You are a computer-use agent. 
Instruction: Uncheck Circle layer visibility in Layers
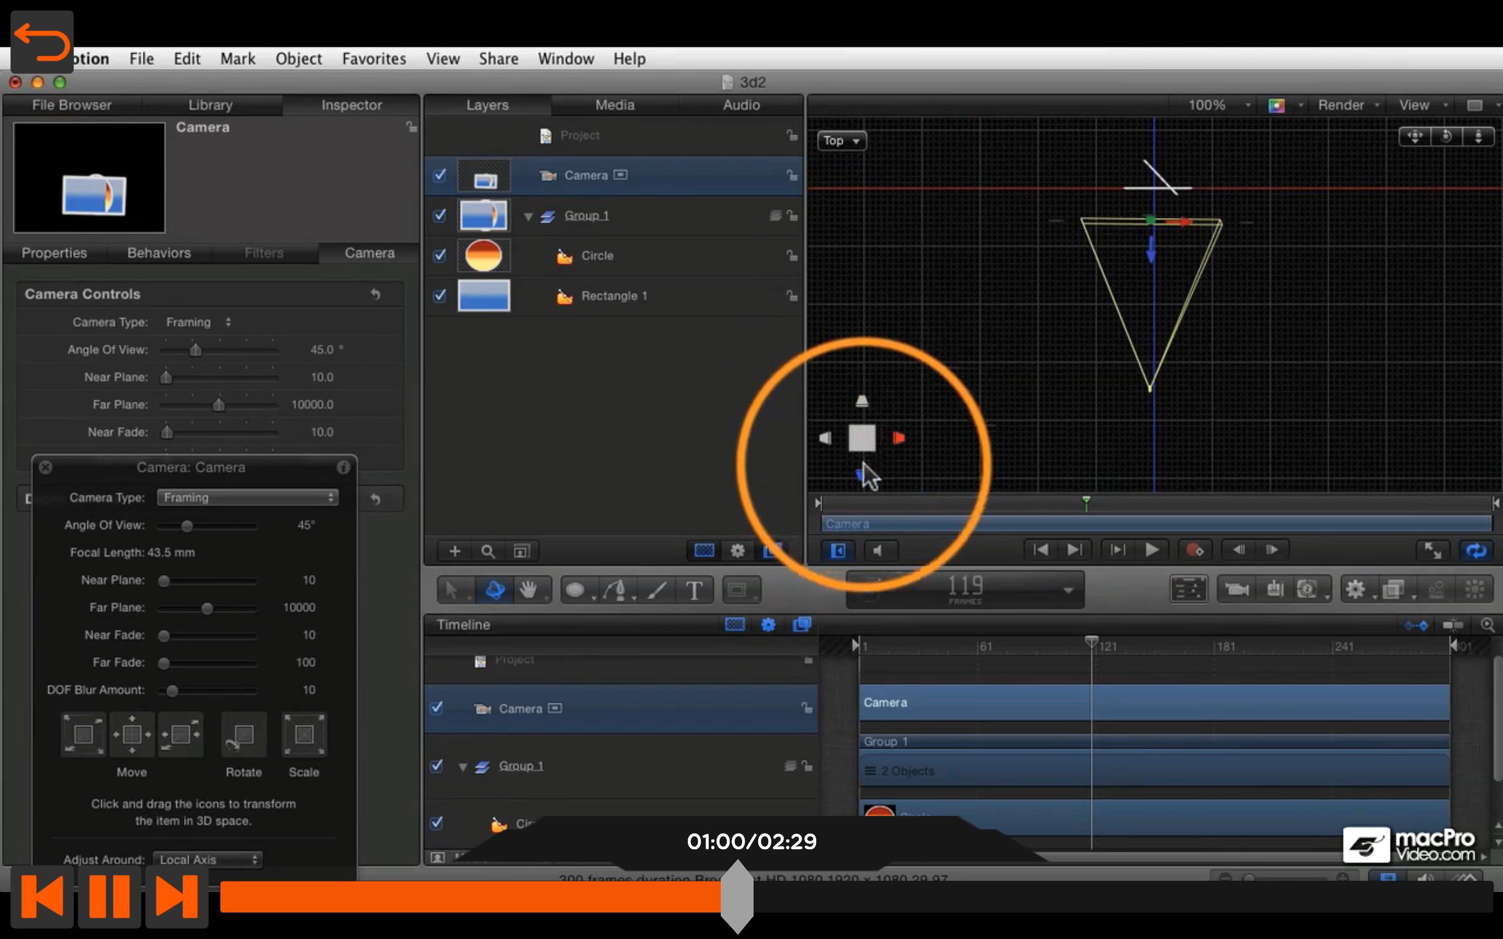440,255
